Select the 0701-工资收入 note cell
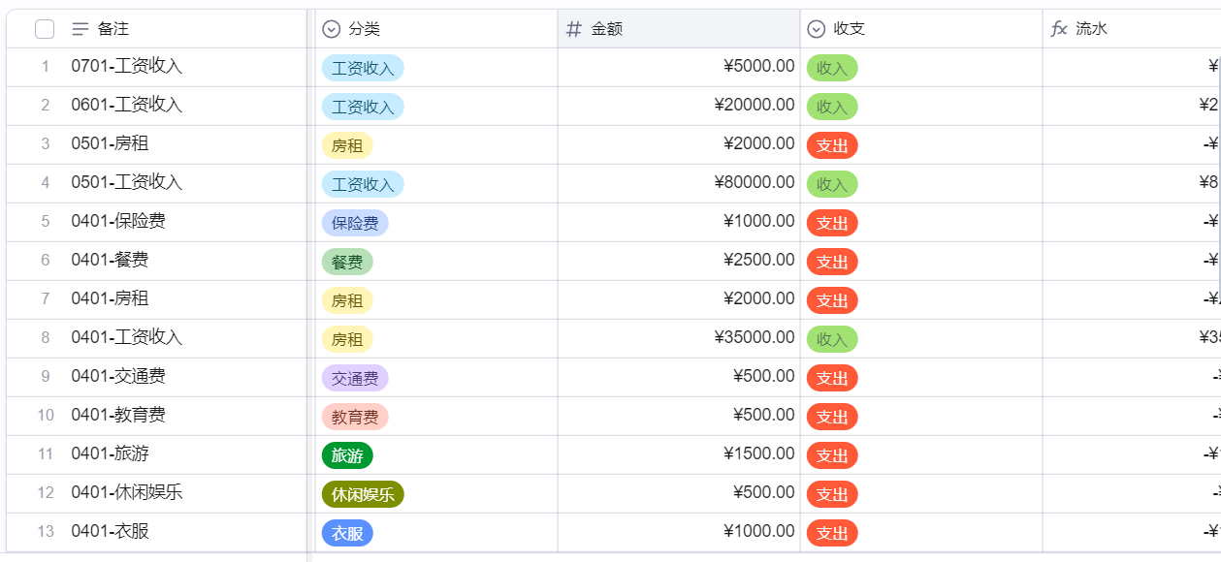This screenshot has height=562, width=1221. click(127, 67)
